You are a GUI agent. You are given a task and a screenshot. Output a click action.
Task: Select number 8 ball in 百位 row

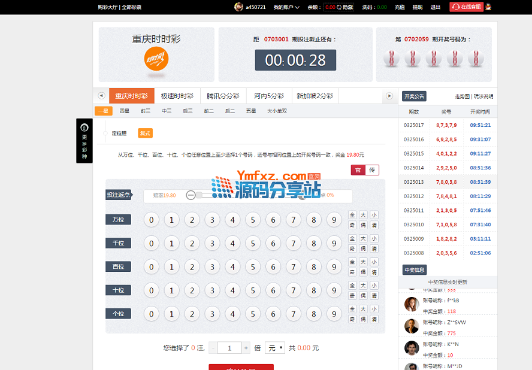coord(314,266)
